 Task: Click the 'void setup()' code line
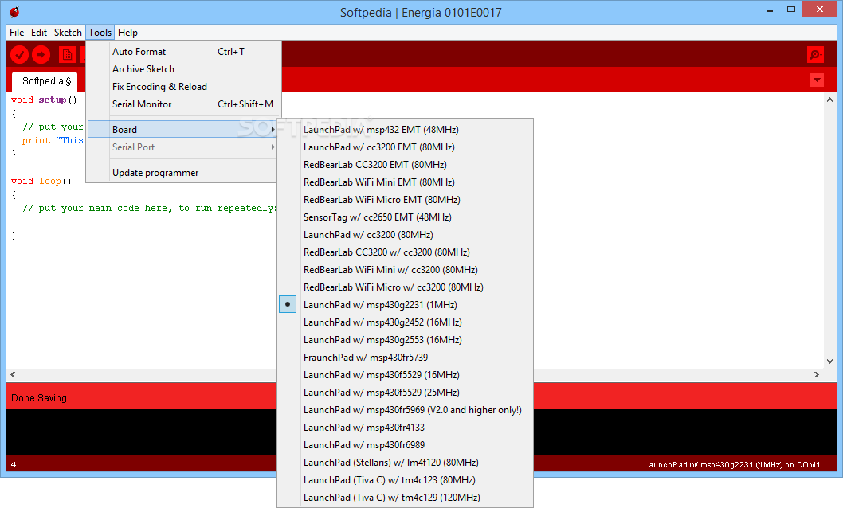[x=44, y=100]
